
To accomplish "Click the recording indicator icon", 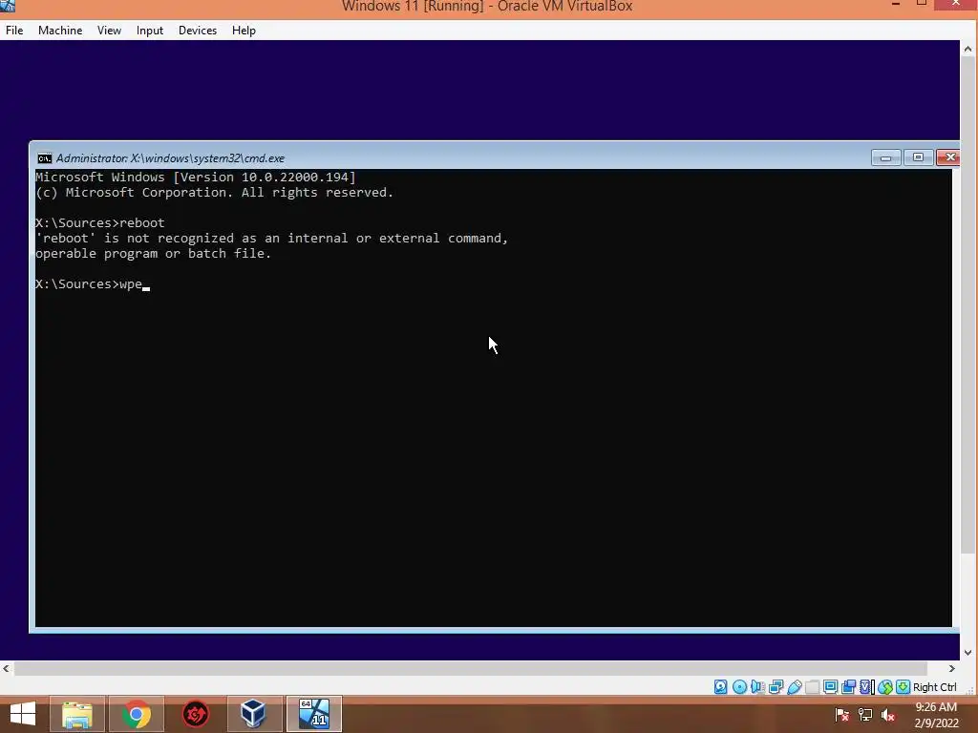I will 848,687.
